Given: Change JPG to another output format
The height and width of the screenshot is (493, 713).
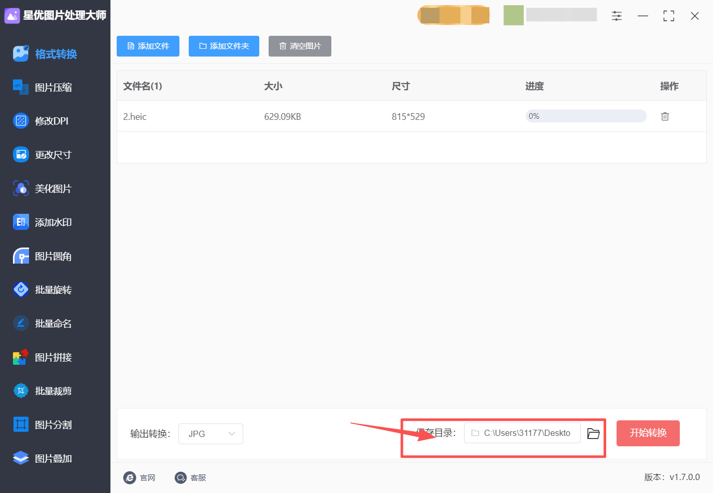Looking at the screenshot, I should tap(211, 433).
